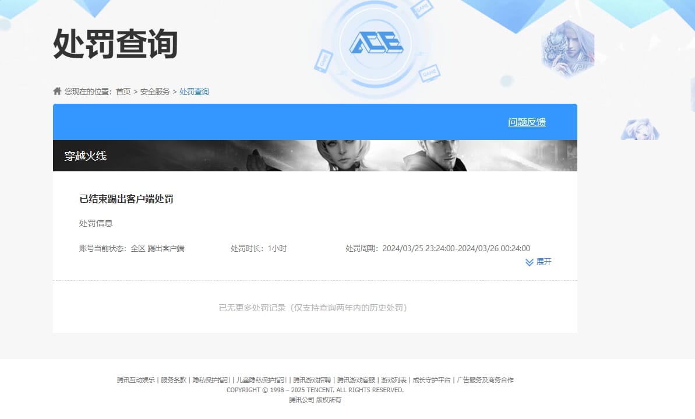This screenshot has height=419, width=695.
Task: Click the 已无更多处罚记录 notice
Action: click(x=313, y=308)
